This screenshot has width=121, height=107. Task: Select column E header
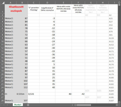[x=64, y=3]
